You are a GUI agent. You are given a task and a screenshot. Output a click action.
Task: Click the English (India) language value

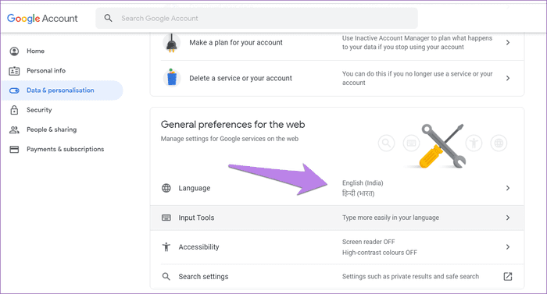pyautogui.click(x=363, y=183)
